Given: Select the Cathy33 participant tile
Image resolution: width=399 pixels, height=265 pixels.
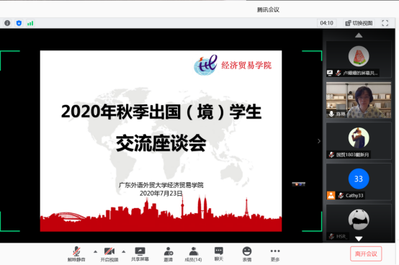Looking at the screenshot, I should (x=359, y=182).
